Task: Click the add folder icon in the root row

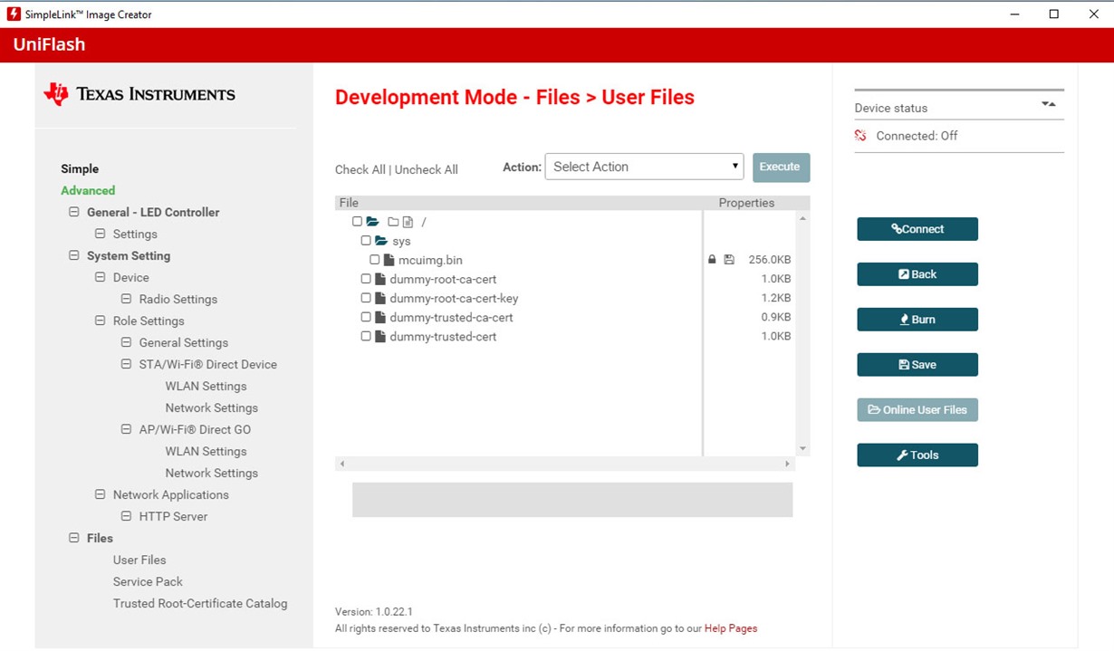Action: (x=393, y=222)
